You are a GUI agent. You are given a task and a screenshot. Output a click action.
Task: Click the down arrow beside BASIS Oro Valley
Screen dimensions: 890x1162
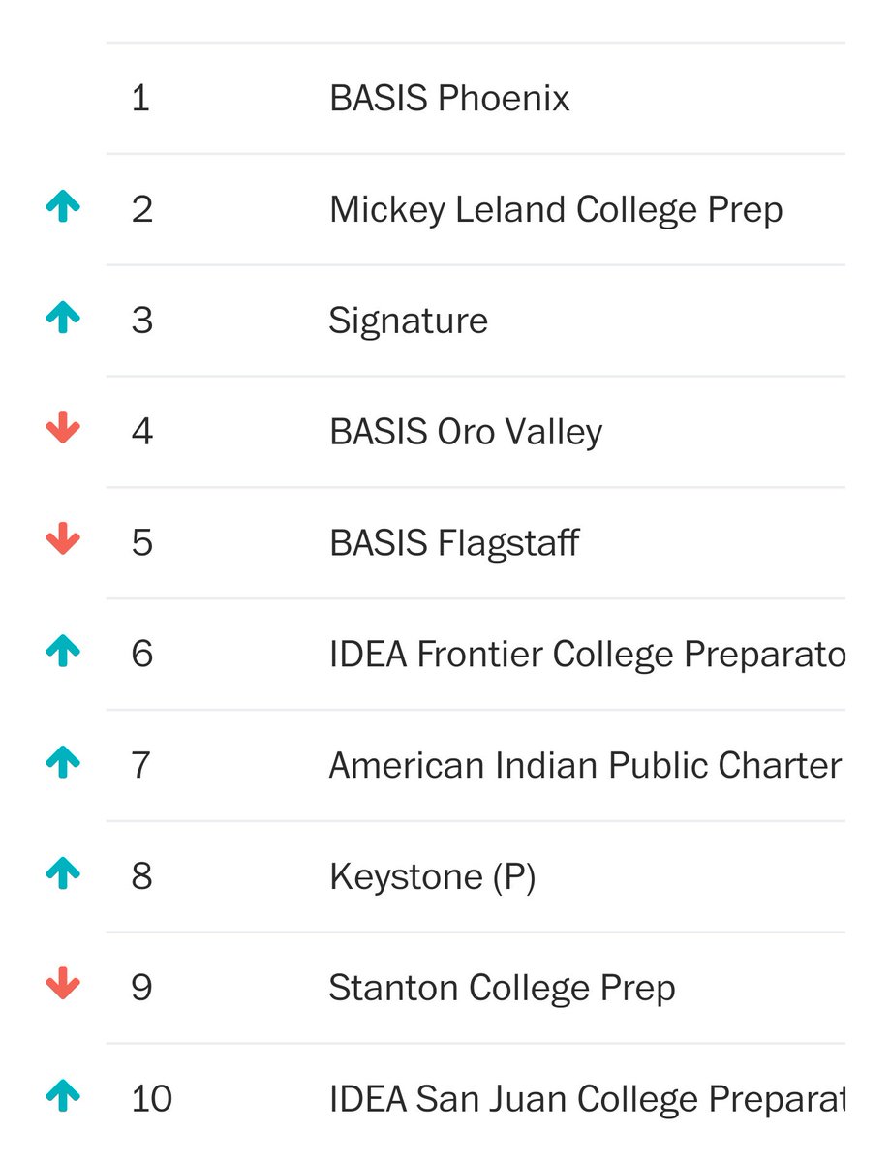(63, 428)
